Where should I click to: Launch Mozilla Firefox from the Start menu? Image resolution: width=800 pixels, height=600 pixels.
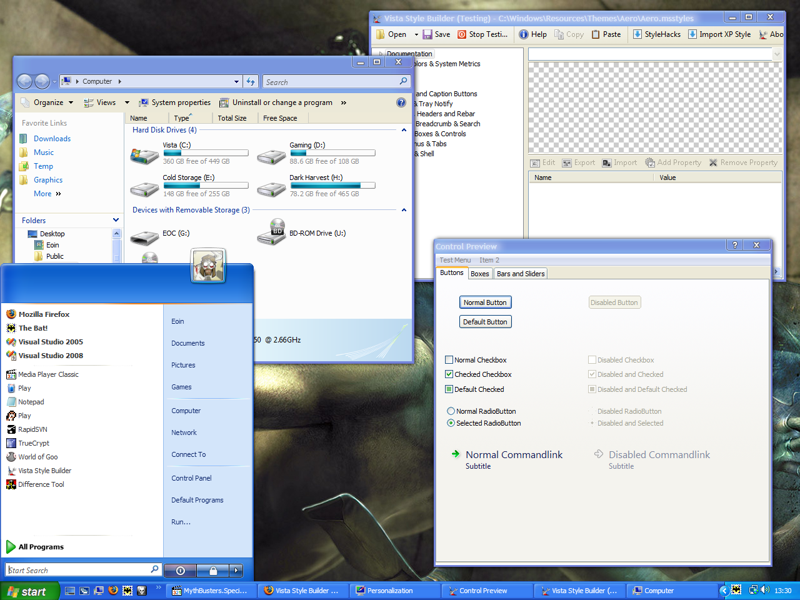pos(38,314)
